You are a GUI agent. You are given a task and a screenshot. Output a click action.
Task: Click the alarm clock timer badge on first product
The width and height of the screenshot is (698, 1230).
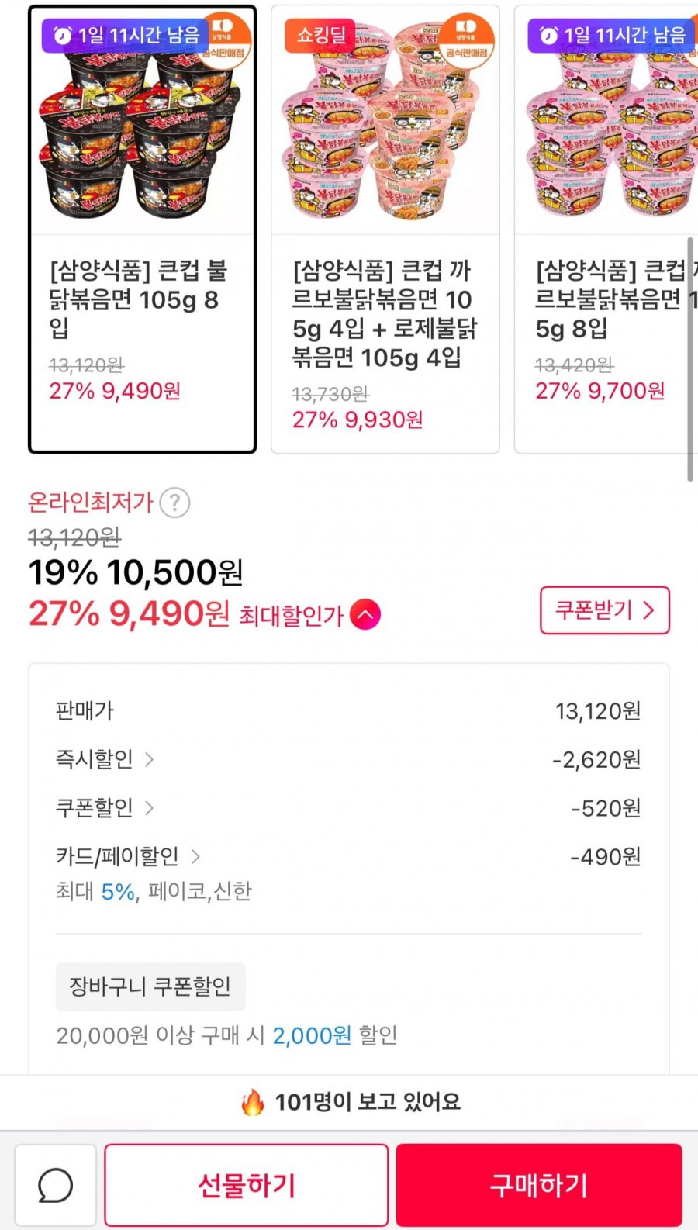[126, 35]
